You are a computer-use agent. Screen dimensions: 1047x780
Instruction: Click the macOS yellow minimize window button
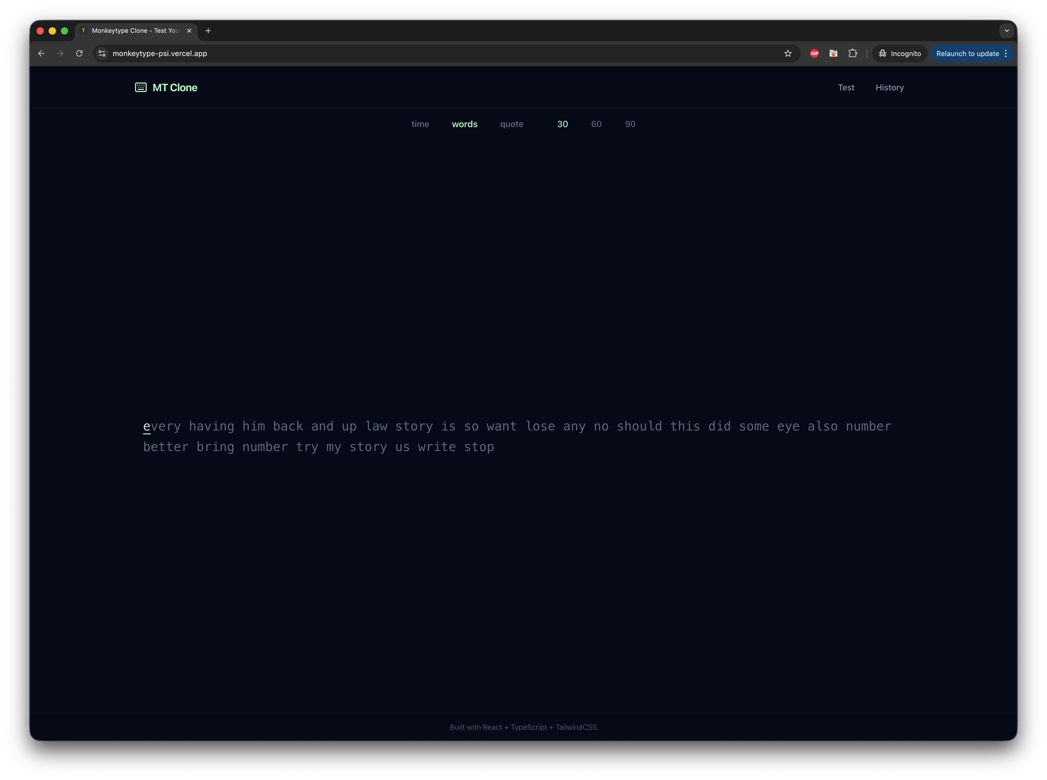pos(52,31)
